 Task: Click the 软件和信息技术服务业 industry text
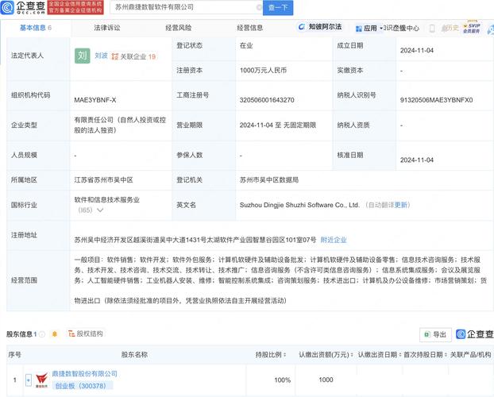[106, 200]
